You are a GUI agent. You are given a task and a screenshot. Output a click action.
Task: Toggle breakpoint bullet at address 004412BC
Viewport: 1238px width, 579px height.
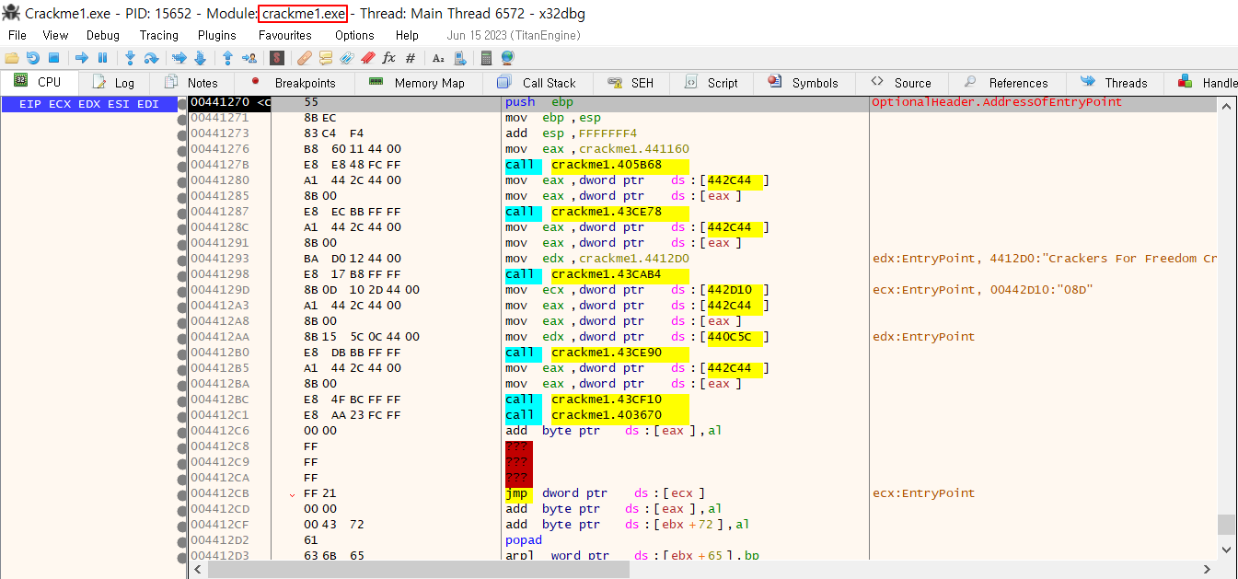pos(182,400)
